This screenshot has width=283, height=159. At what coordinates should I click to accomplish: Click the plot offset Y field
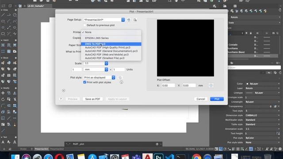click(189, 85)
